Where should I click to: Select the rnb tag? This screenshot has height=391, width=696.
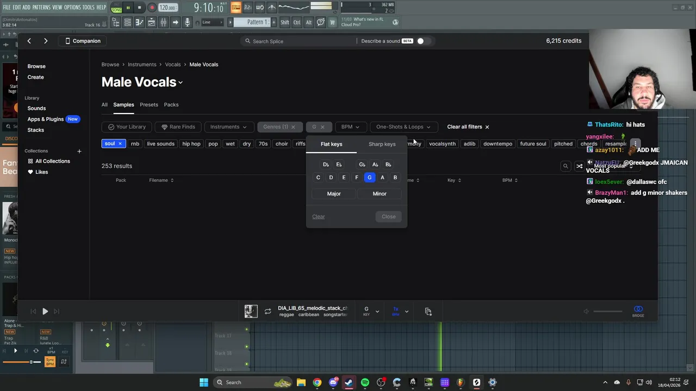tap(135, 144)
